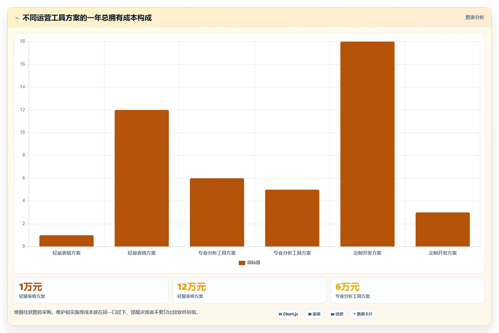Click the title 不同运营工具方案的一年总拥有成本构成
The width and height of the screenshot is (499, 333).
click(x=87, y=18)
